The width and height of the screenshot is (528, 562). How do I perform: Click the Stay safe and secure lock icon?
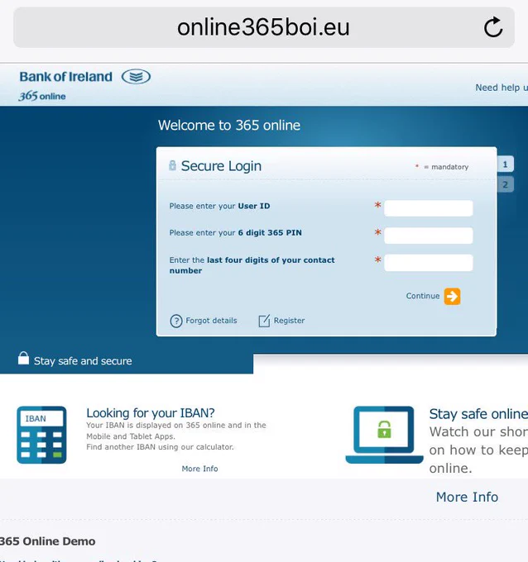coord(24,358)
